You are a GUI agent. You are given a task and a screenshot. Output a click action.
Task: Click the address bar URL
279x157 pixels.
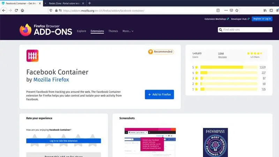coord(104,11)
